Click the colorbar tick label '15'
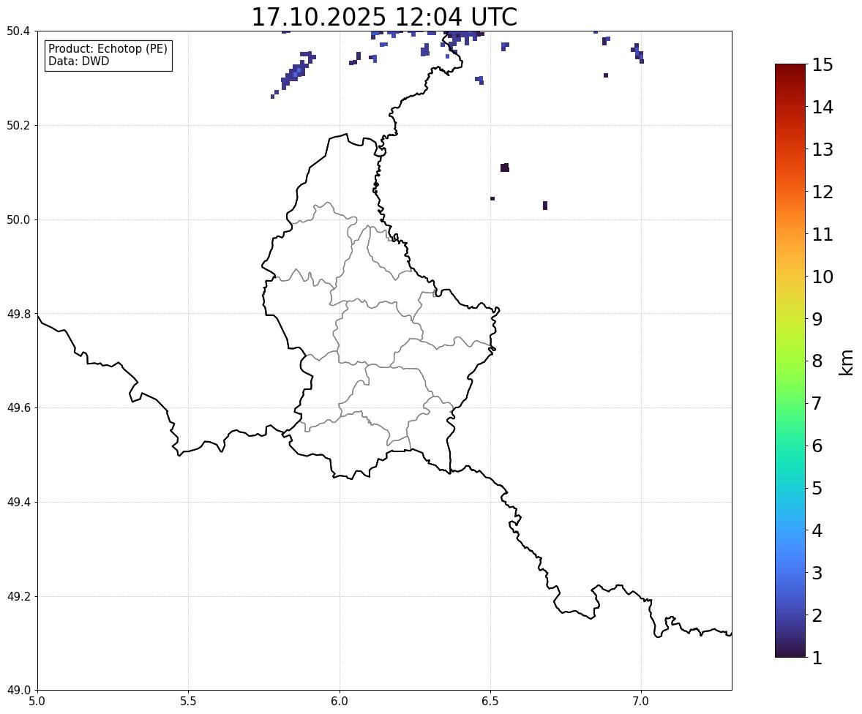 (x=822, y=65)
